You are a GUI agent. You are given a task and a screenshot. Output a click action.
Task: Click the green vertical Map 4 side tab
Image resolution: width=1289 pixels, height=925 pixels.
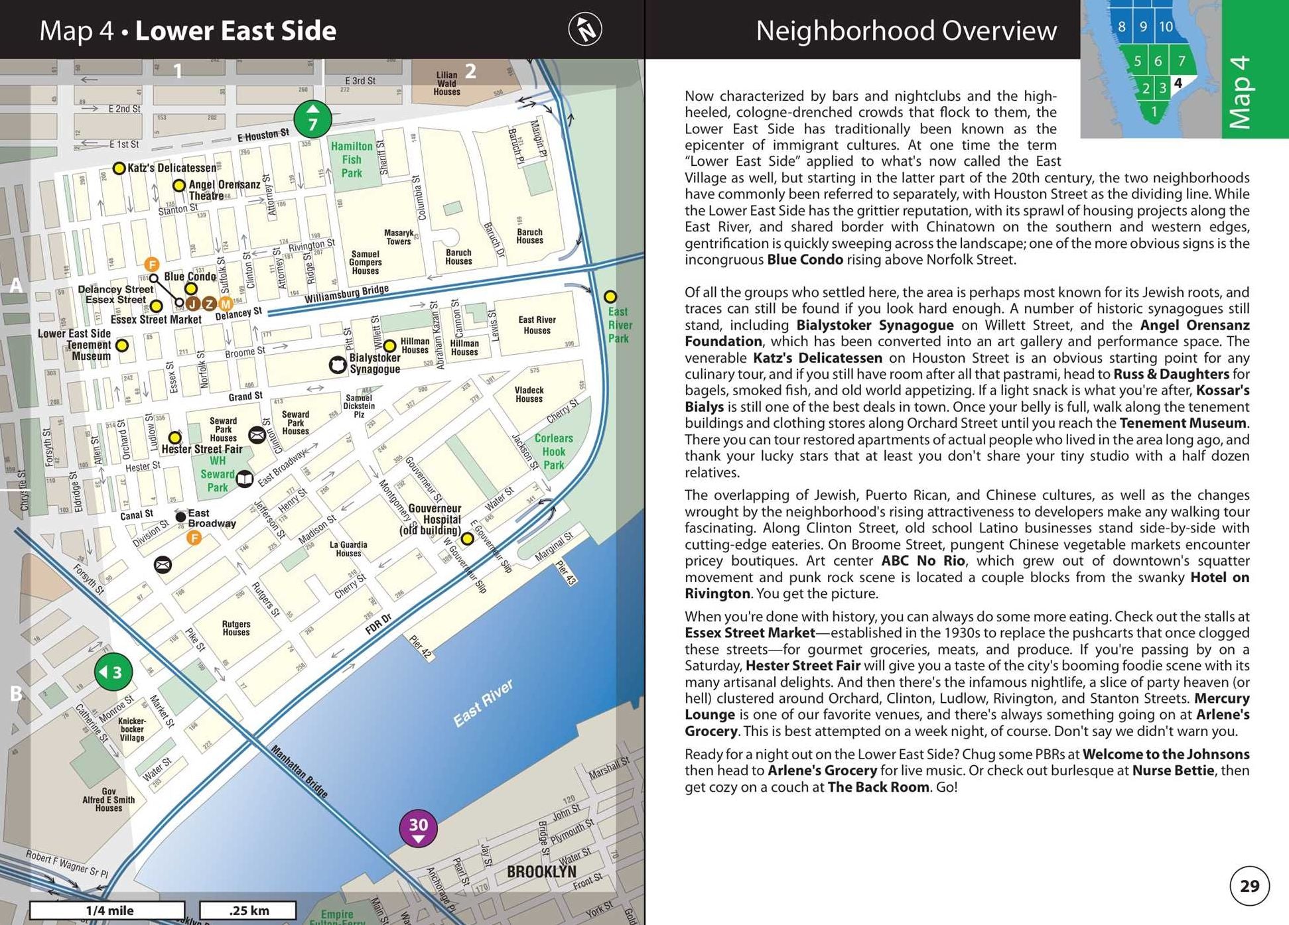1255,69
